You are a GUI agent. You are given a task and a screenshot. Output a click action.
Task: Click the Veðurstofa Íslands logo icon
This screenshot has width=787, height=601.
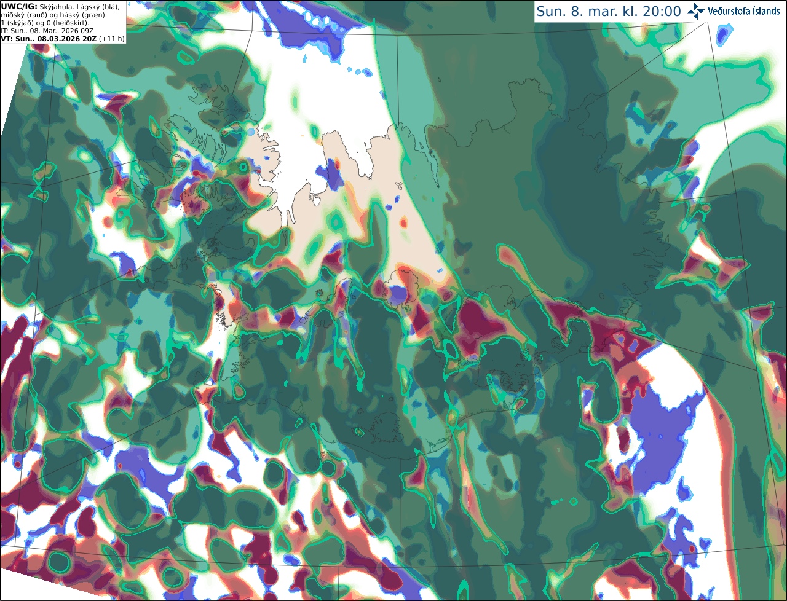point(696,11)
